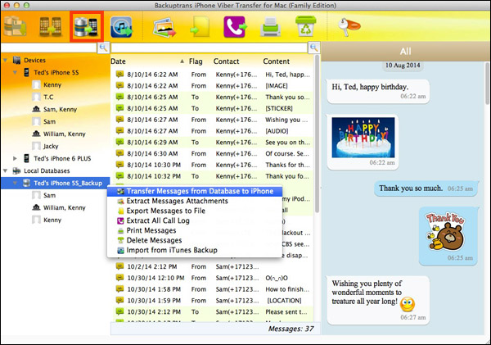Select Ted's iPhone 6 PLUS device
Screen dimensions: 491x345
[62, 158]
